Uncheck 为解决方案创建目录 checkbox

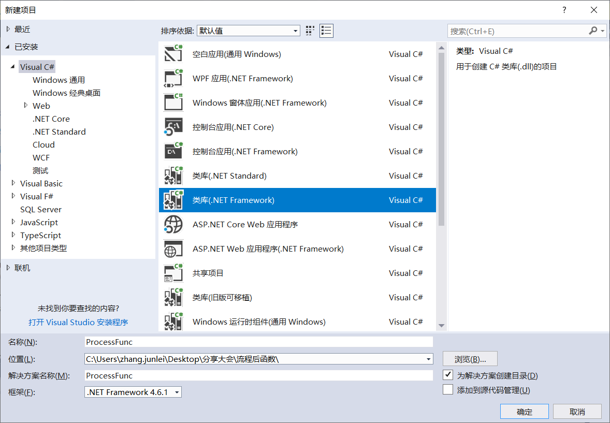(x=448, y=375)
